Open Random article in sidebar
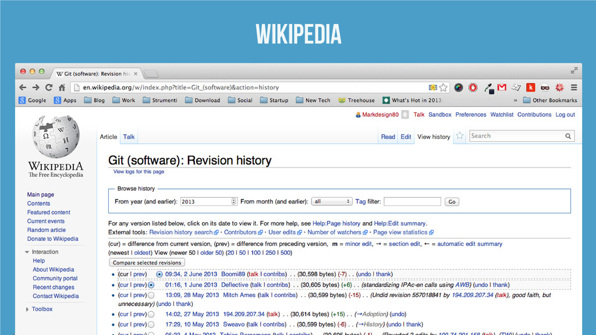 [47, 230]
